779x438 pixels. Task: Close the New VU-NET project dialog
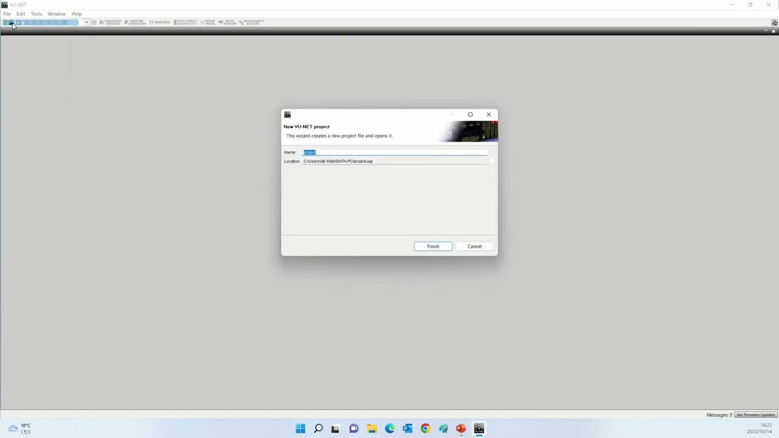(488, 114)
